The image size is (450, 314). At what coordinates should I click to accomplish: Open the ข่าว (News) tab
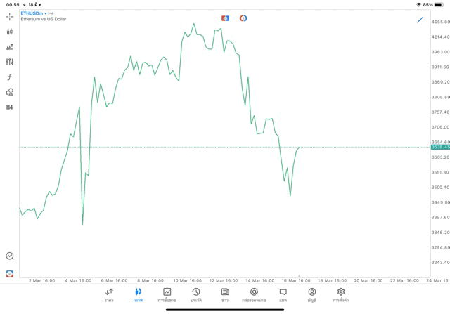click(225, 295)
